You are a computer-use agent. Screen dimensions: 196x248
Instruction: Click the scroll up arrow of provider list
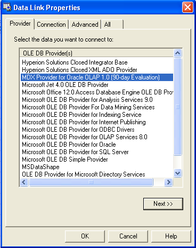click(178, 53)
